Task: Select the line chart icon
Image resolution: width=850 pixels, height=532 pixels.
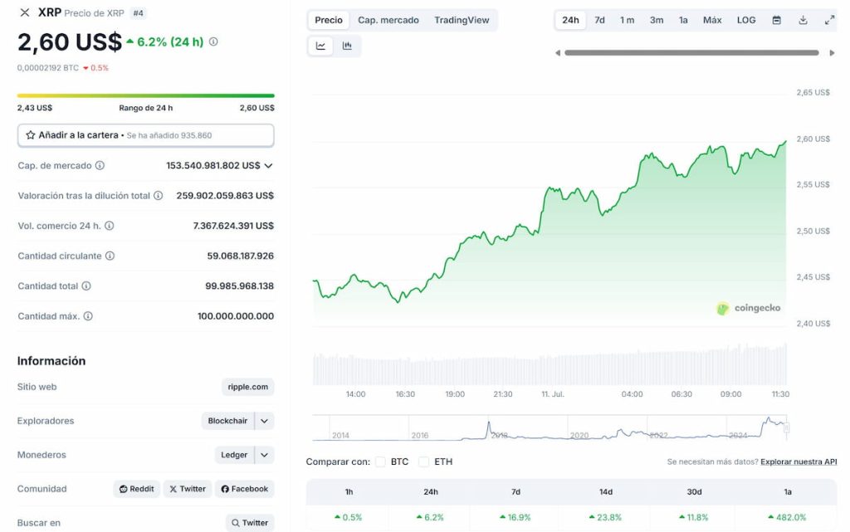Action: [x=320, y=46]
